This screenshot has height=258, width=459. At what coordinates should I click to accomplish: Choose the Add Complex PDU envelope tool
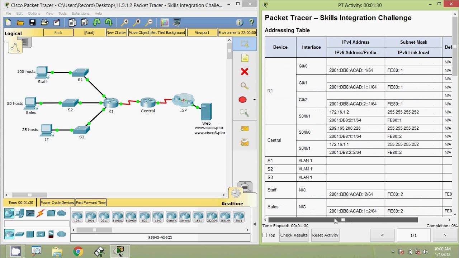245,143
